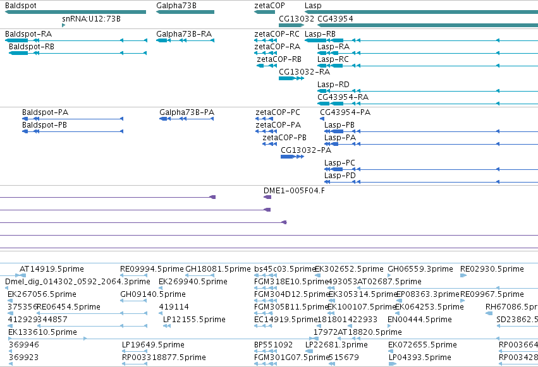Select the GH09140.5prime EST glyph
The image size is (538, 367).
[134, 301]
